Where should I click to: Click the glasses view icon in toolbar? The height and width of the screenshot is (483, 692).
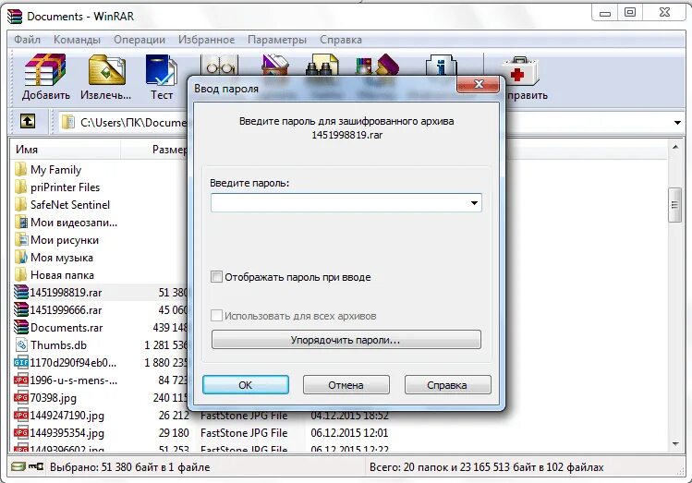coord(219,66)
